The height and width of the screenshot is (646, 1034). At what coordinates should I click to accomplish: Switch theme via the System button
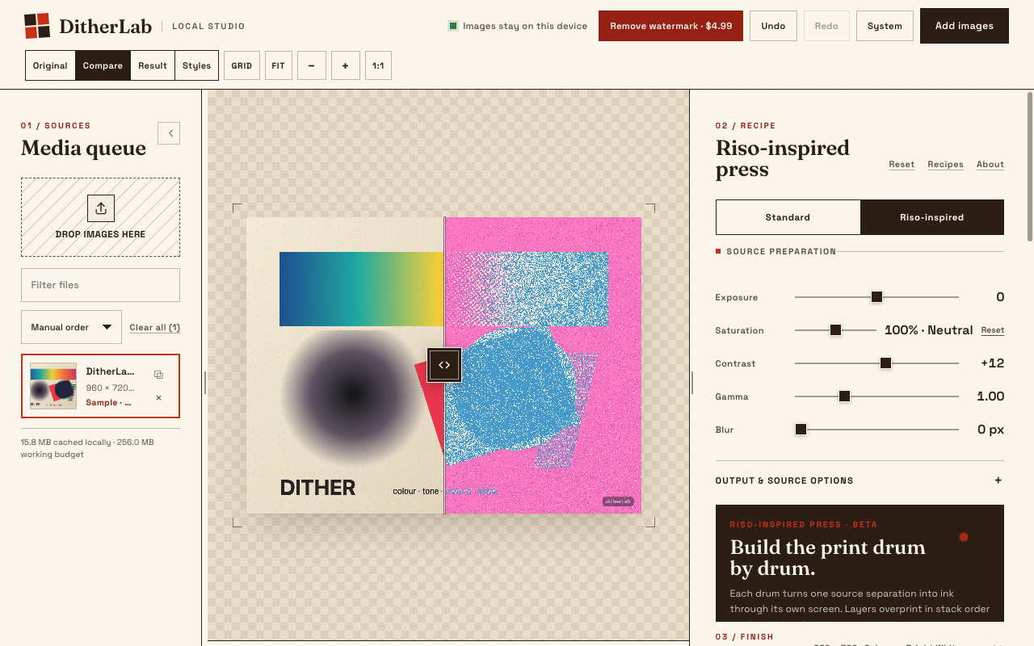point(885,26)
